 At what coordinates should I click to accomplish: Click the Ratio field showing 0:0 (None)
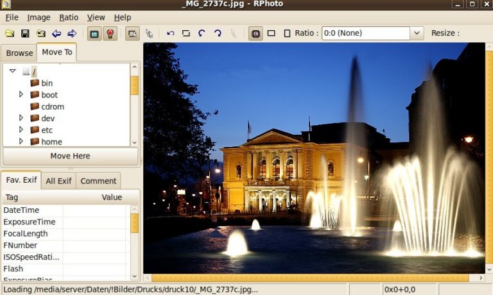click(x=366, y=33)
